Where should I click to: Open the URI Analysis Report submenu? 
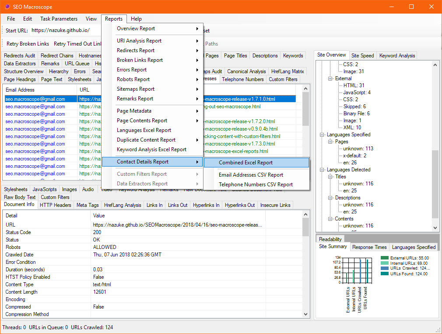click(x=152, y=41)
